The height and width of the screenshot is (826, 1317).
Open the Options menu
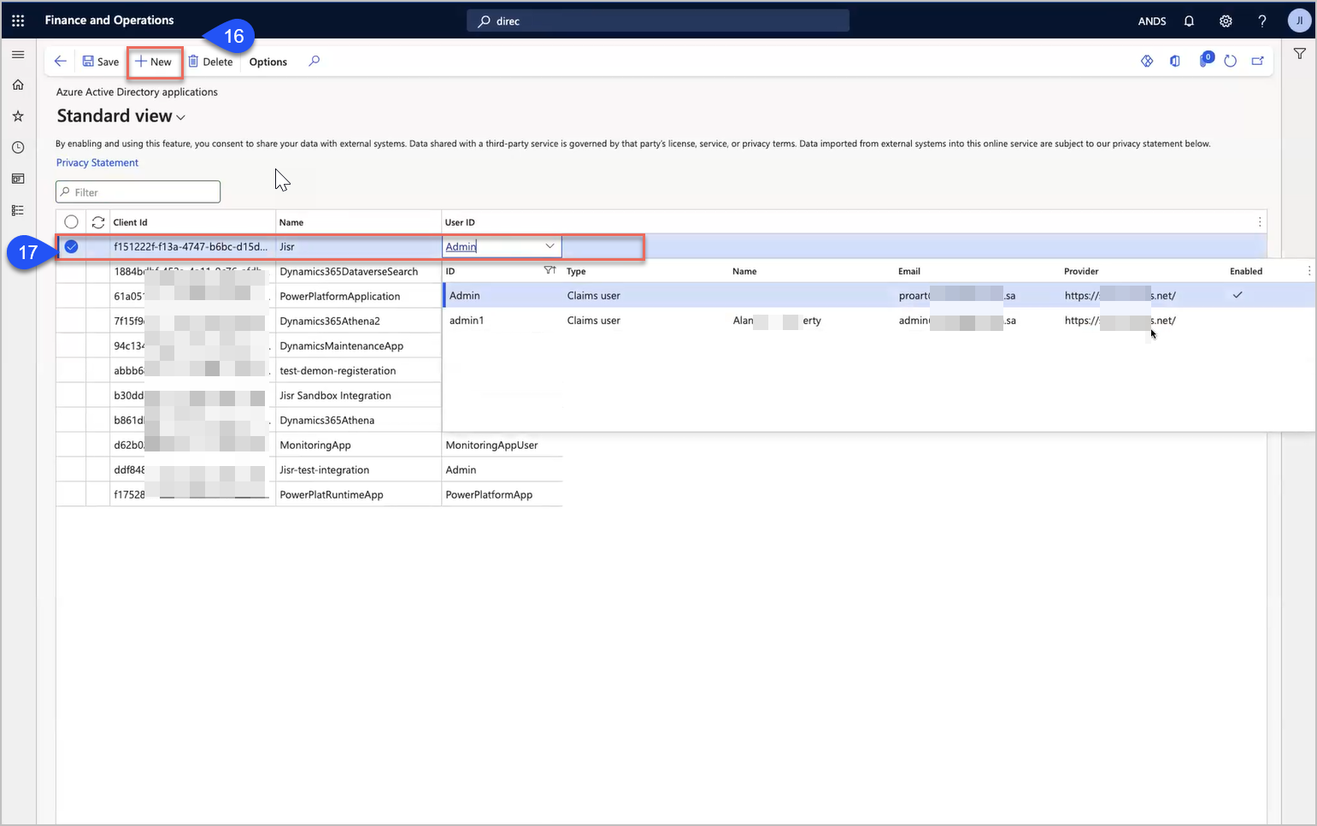tap(268, 62)
